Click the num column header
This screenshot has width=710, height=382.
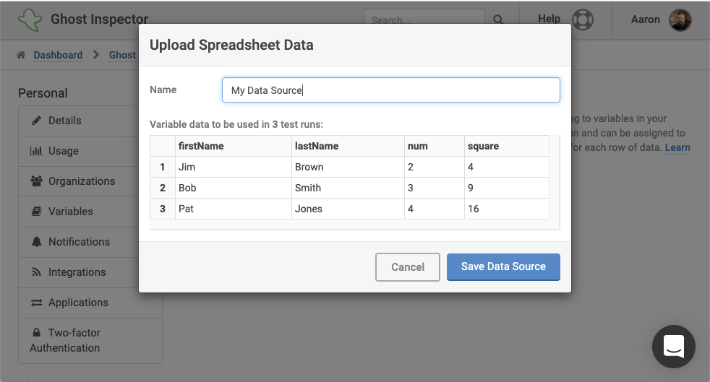point(435,146)
